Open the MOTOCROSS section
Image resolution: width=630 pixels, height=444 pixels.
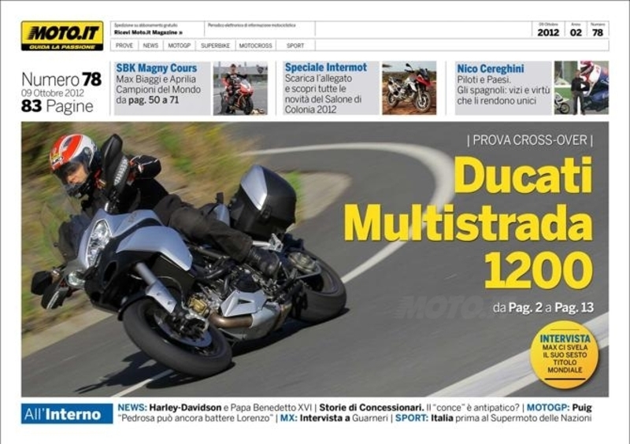pyautogui.click(x=255, y=46)
